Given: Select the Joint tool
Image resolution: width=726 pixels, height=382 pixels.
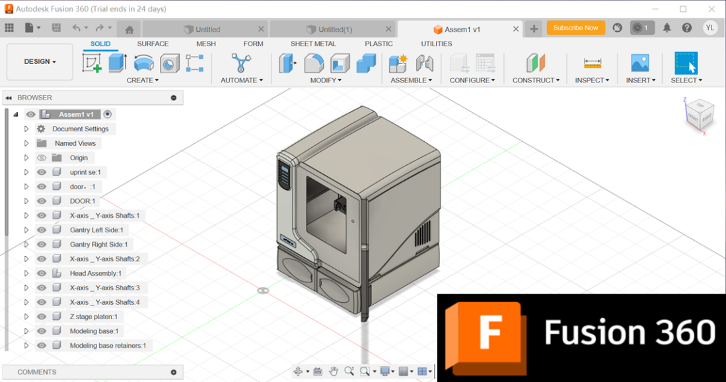Looking at the screenshot, I should [424, 63].
